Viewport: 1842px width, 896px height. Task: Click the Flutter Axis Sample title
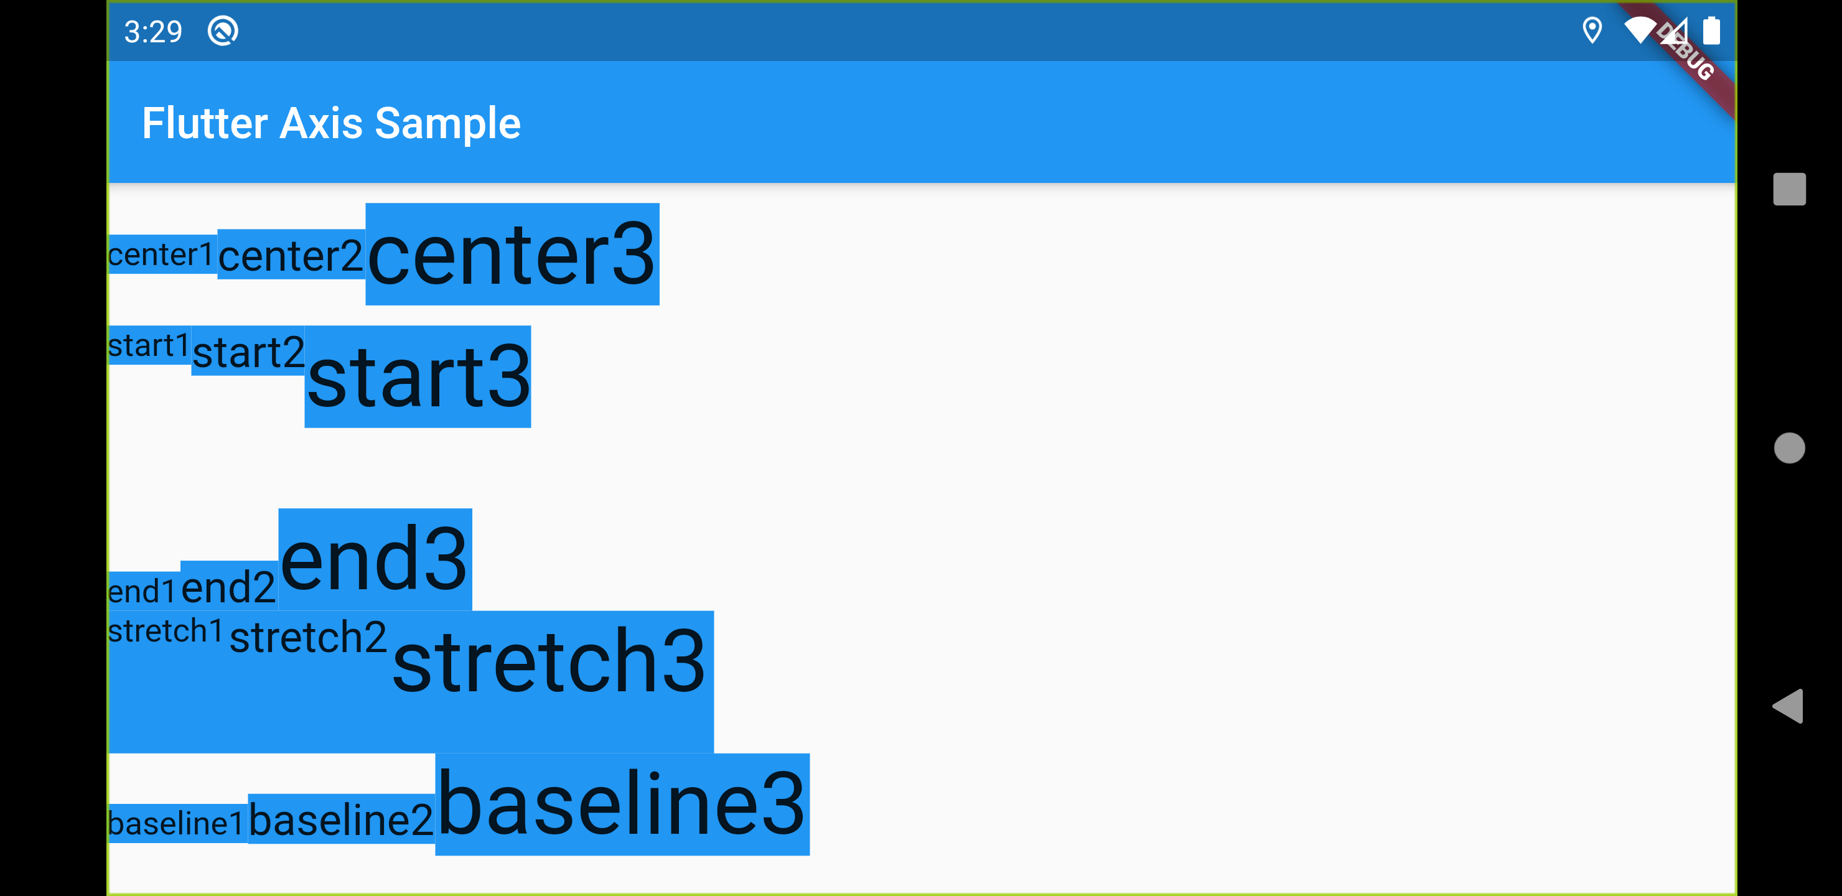point(331,123)
